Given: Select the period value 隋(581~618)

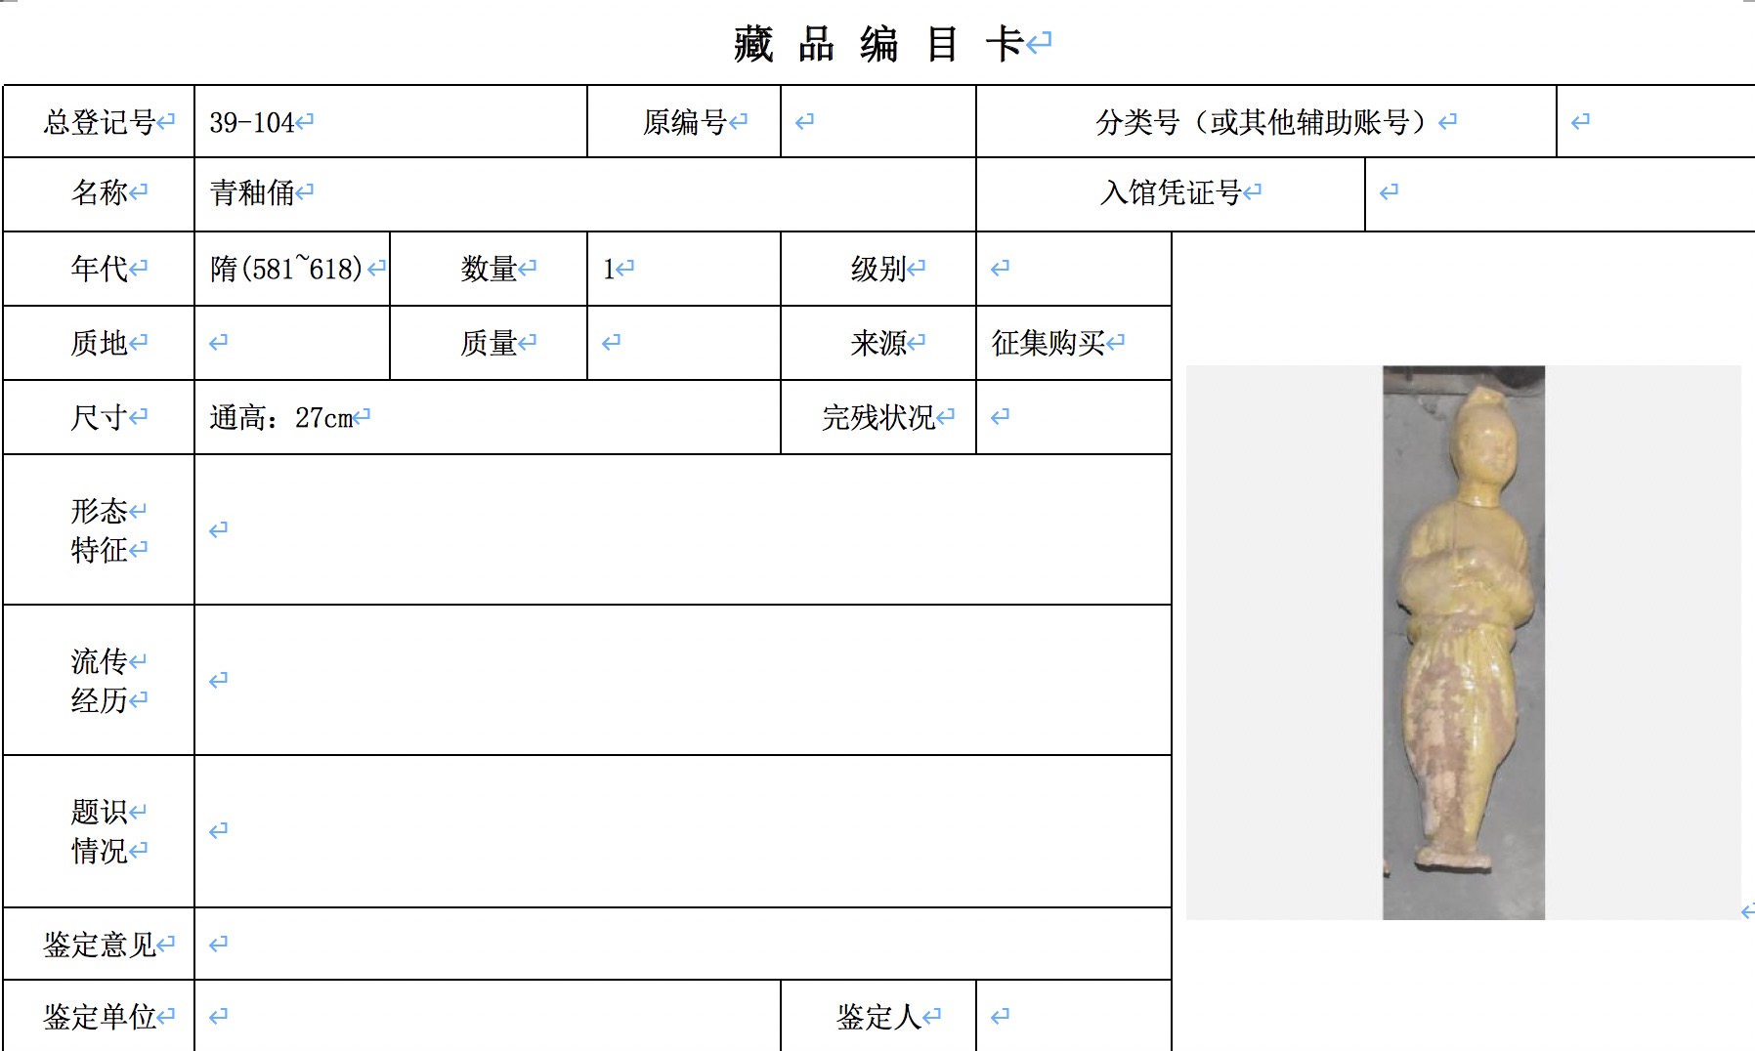Looking at the screenshot, I should [x=286, y=268].
